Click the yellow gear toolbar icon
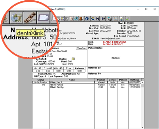This screenshot has height=129, width=159. pyautogui.click(x=62, y=18)
